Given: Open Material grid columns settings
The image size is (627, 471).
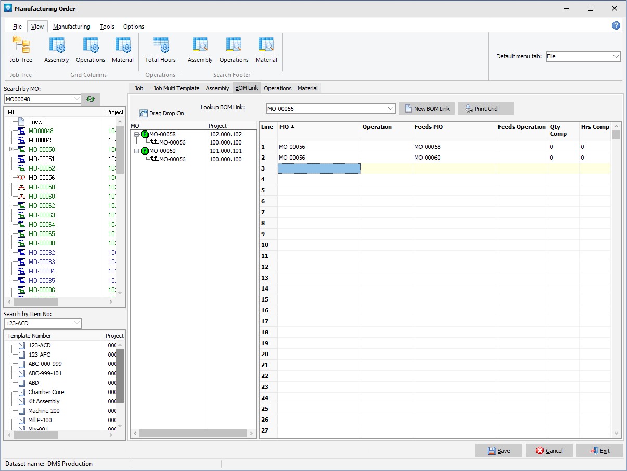Looking at the screenshot, I should click(123, 46).
